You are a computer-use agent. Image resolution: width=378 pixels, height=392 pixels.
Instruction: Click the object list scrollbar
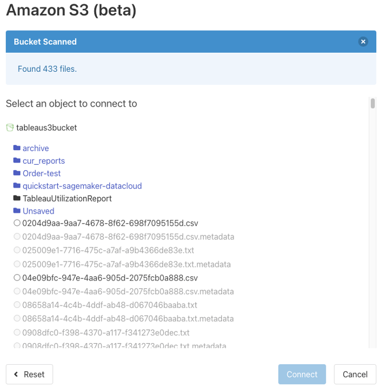[373, 104]
